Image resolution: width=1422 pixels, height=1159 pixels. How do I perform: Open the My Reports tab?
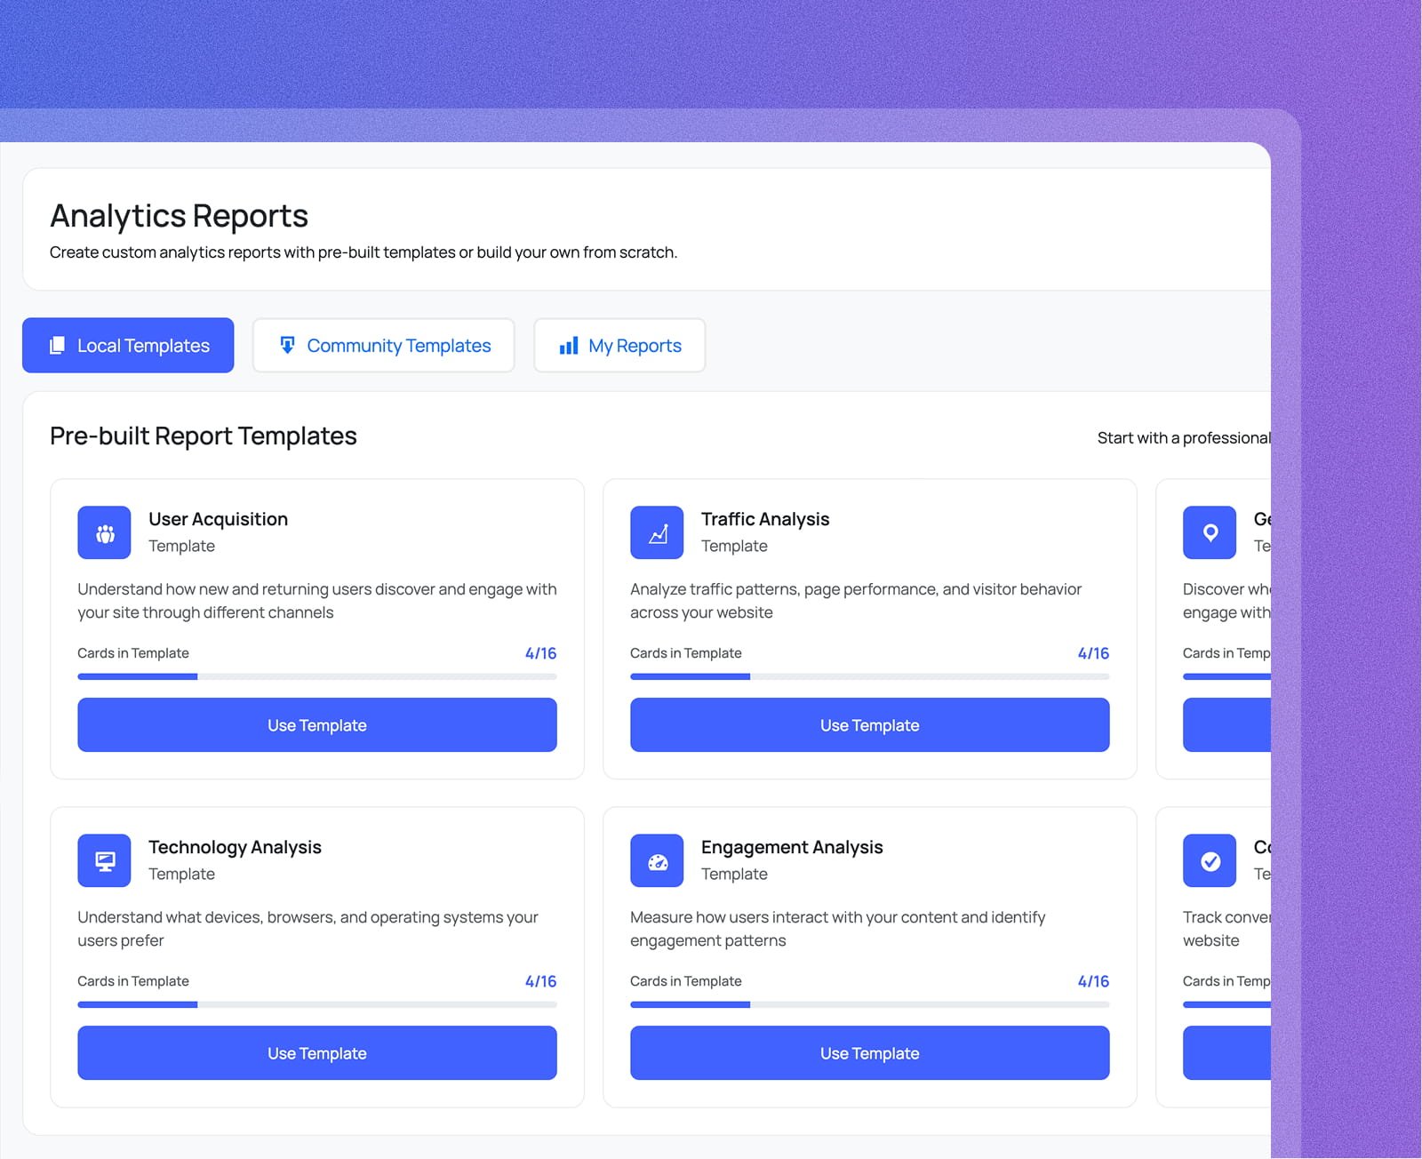click(634, 345)
